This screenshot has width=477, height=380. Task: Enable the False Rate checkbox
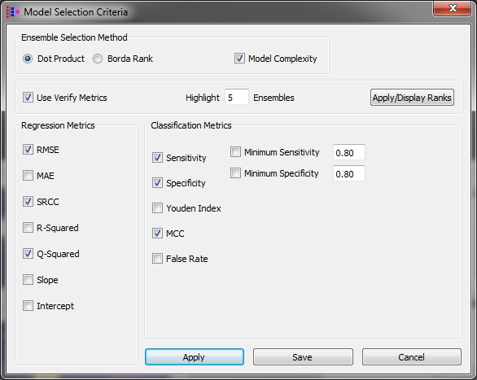pos(157,259)
